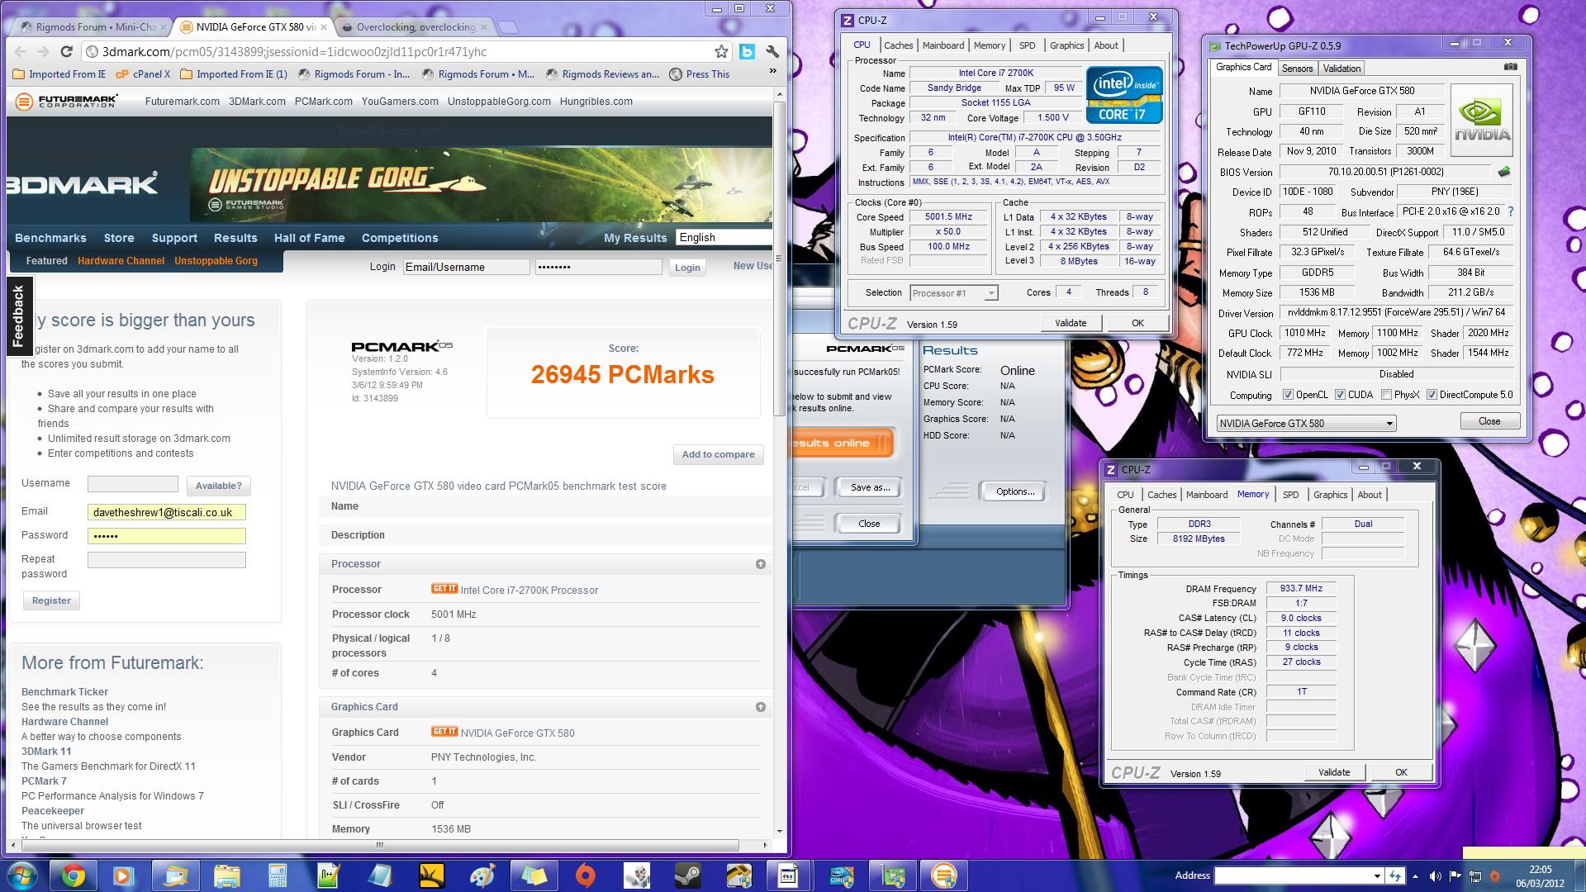Viewport: 1586px width, 892px height.
Task: Click Validate in the top CPU-Z window
Action: coord(1071,323)
